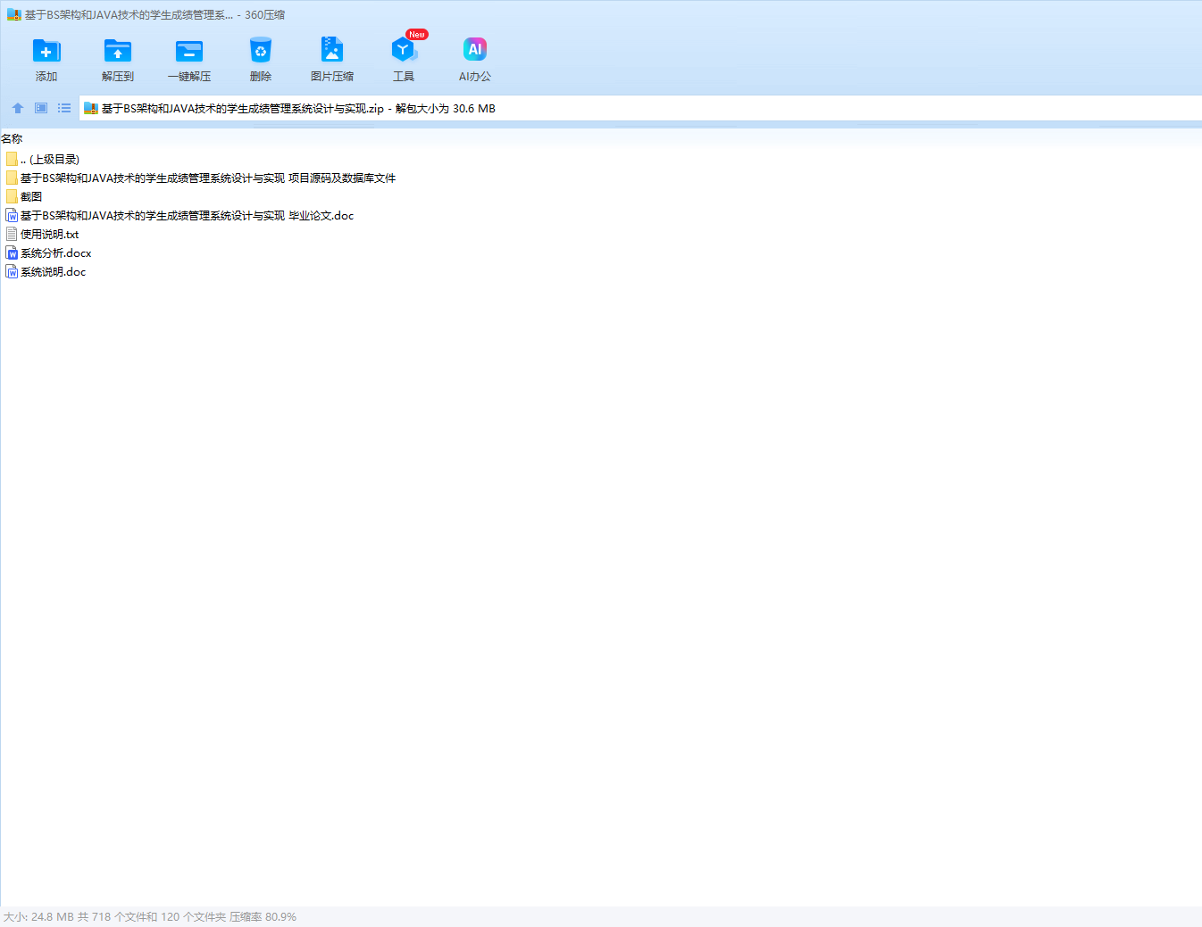Select the 使用说明.txt file
Image resolution: width=1202 pixels, height=927 pixels.
click(42, 234)
